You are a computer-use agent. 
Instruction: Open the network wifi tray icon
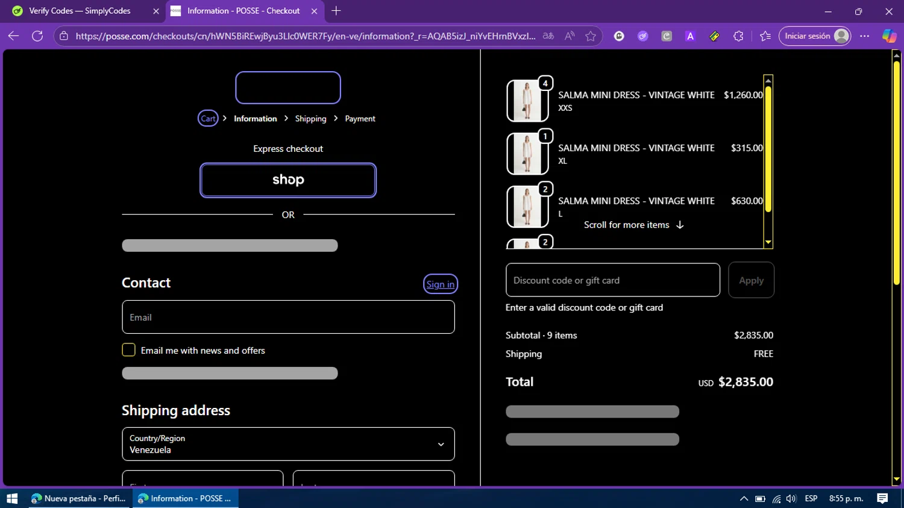[776, 498]
